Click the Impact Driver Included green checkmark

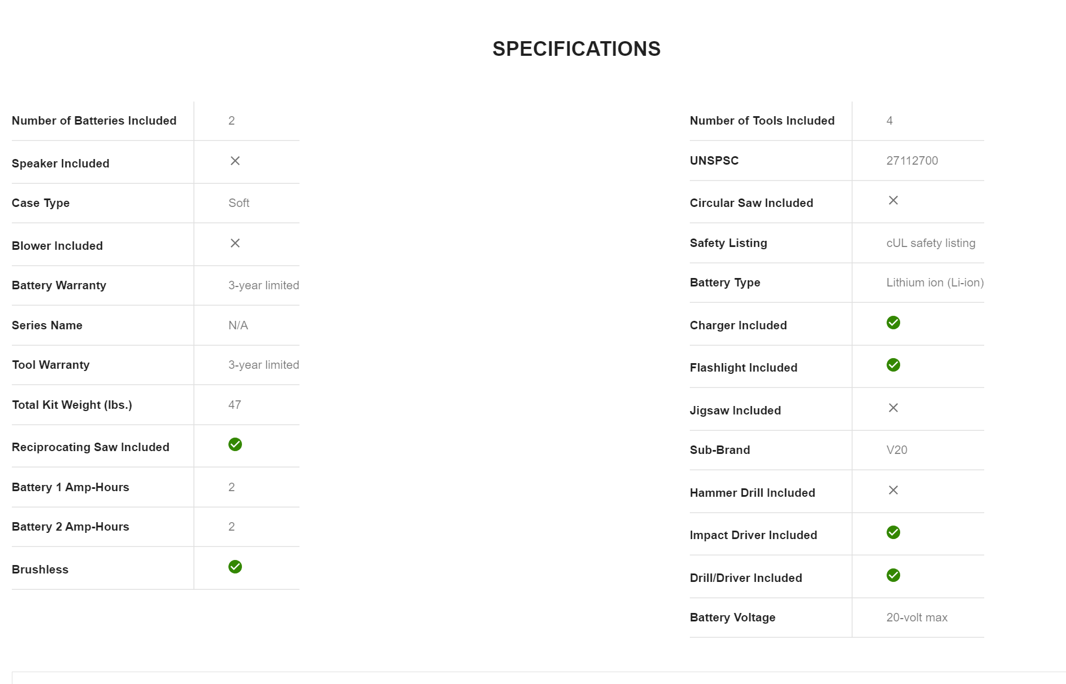[x=893, y=532]
